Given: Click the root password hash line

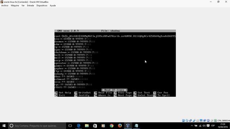Looking at the screenshot, I should click(115, 36).
